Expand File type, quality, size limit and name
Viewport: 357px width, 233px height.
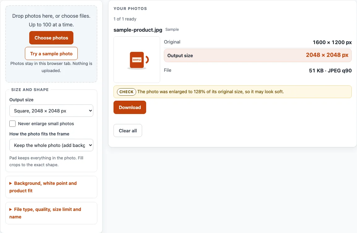pos(51,213)
